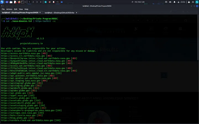
Task: Open the Help menu
Action: 26,9
